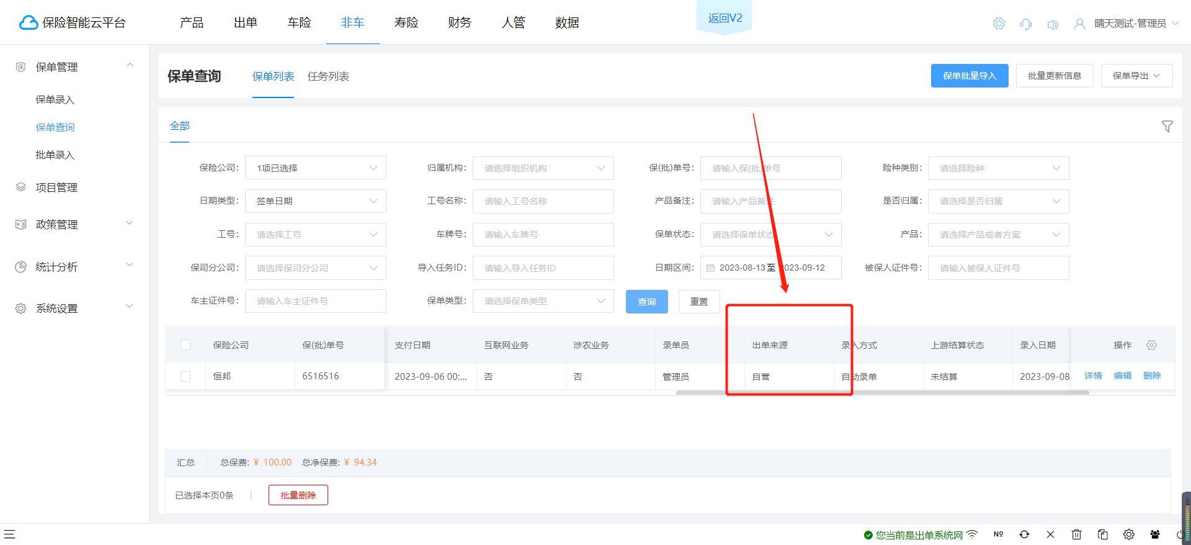
Task: Click the 保单管理 shield icon in sidebar
Action: [20, 67]
